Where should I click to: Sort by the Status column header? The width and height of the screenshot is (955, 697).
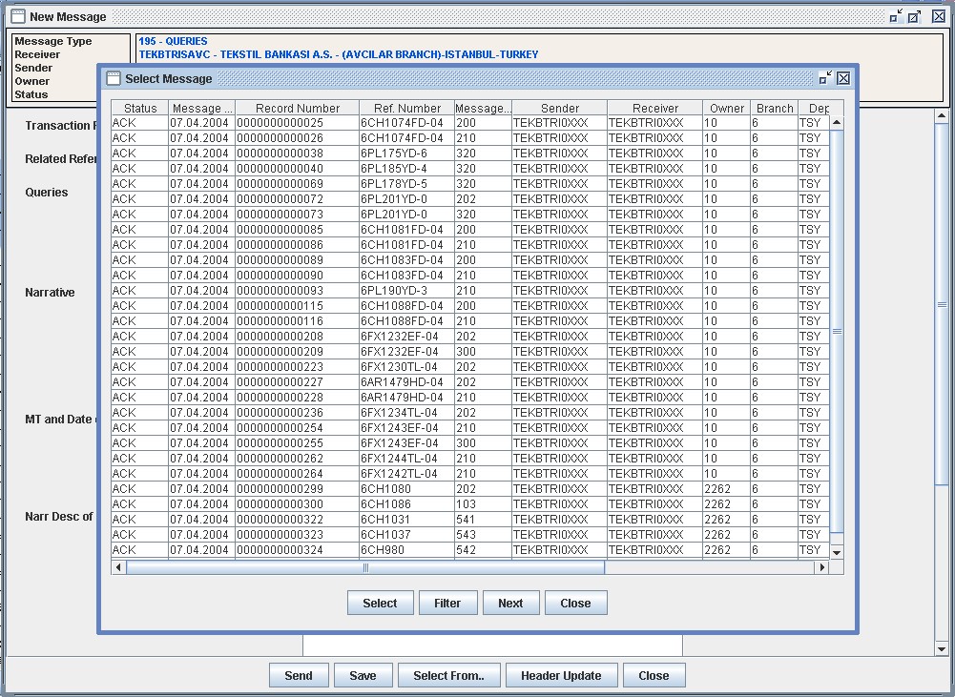140,108
